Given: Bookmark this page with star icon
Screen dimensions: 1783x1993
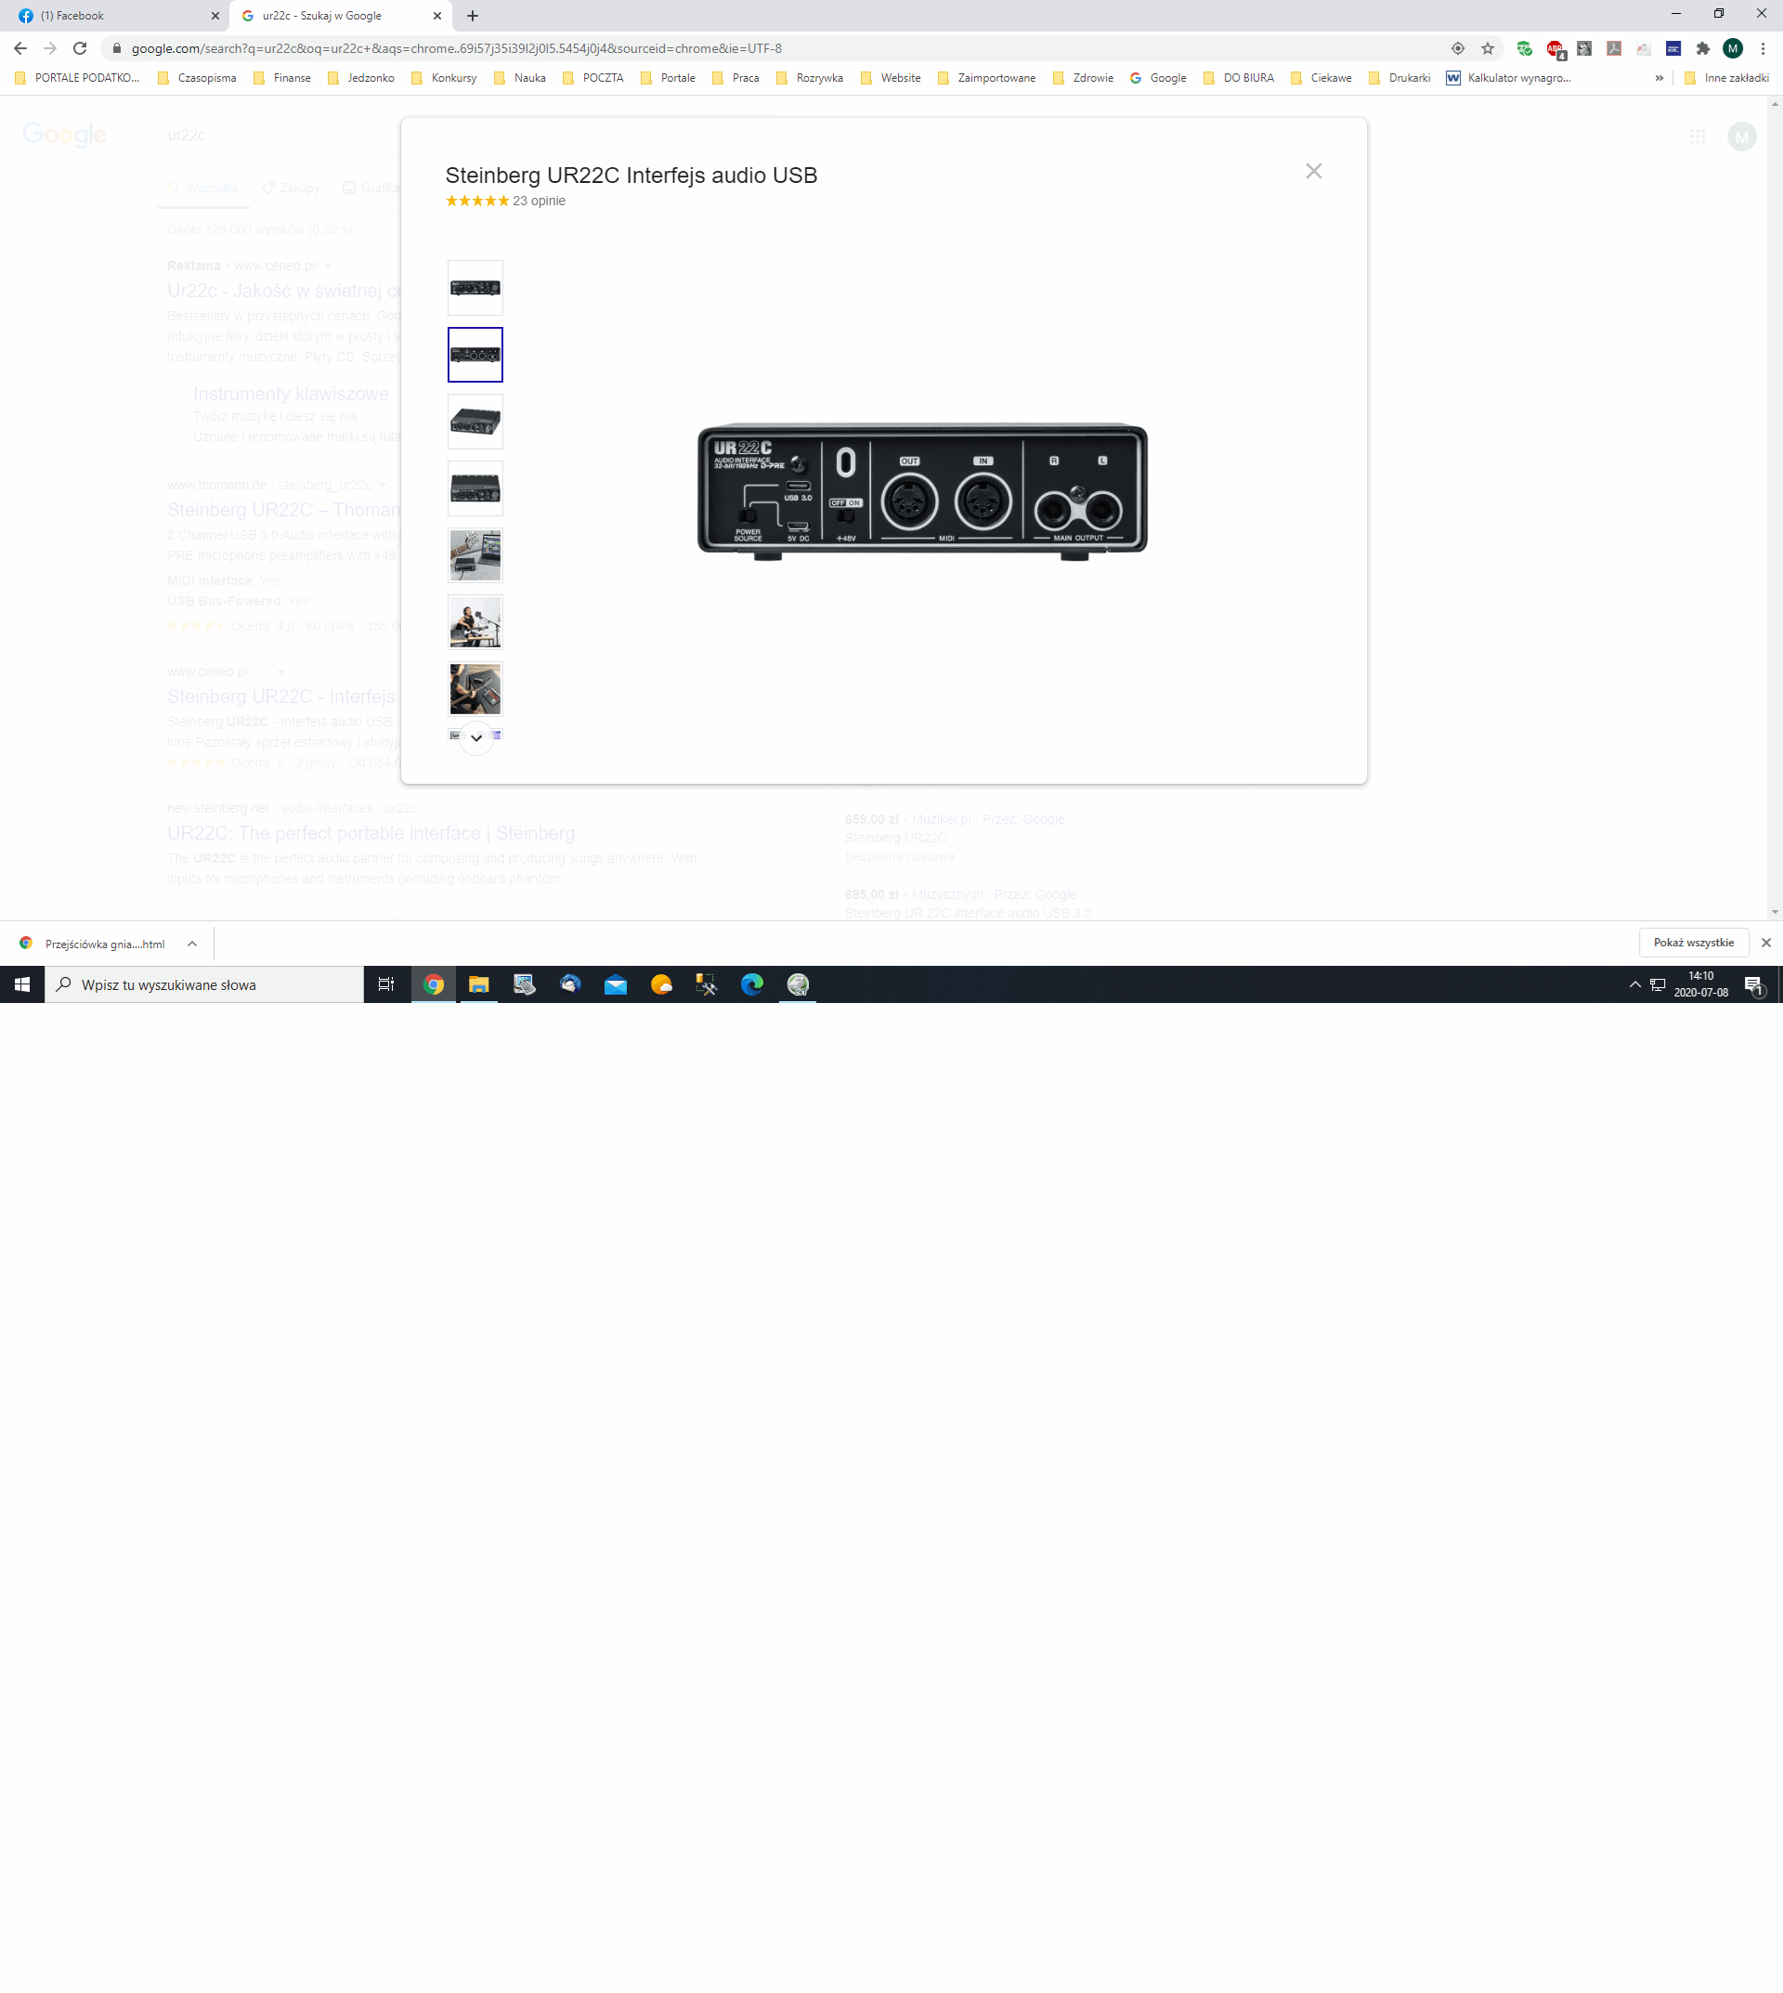Looking at the screenshot, I should tap(1487, 48).
